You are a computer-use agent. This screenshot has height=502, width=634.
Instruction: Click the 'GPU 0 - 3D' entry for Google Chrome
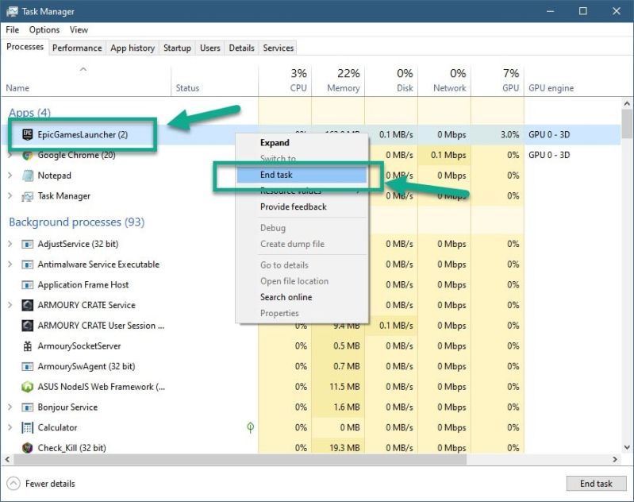549,155
